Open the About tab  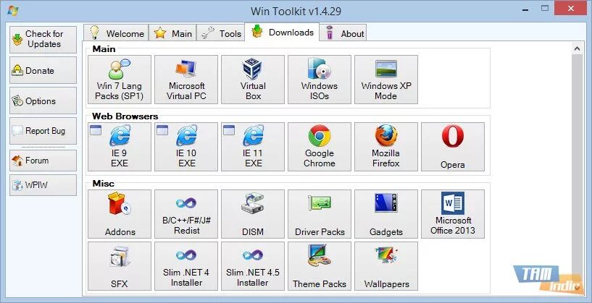pos(343,33)
